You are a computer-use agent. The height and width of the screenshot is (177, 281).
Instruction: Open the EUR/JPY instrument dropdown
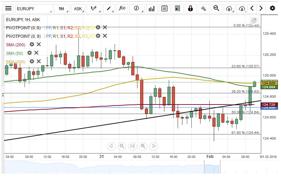(x=34, y=9)
